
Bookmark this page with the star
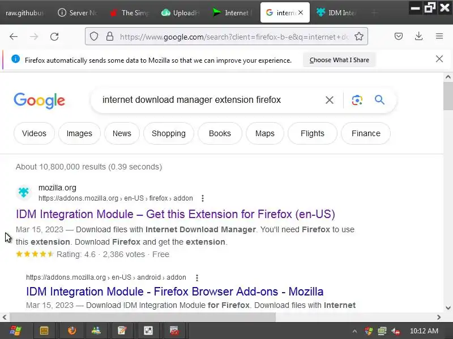(359, 36)
